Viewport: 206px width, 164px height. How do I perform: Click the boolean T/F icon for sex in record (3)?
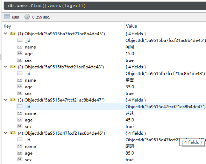20,126
